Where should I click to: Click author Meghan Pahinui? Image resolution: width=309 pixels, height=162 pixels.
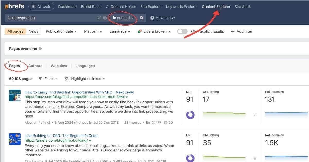click(37, 123)
